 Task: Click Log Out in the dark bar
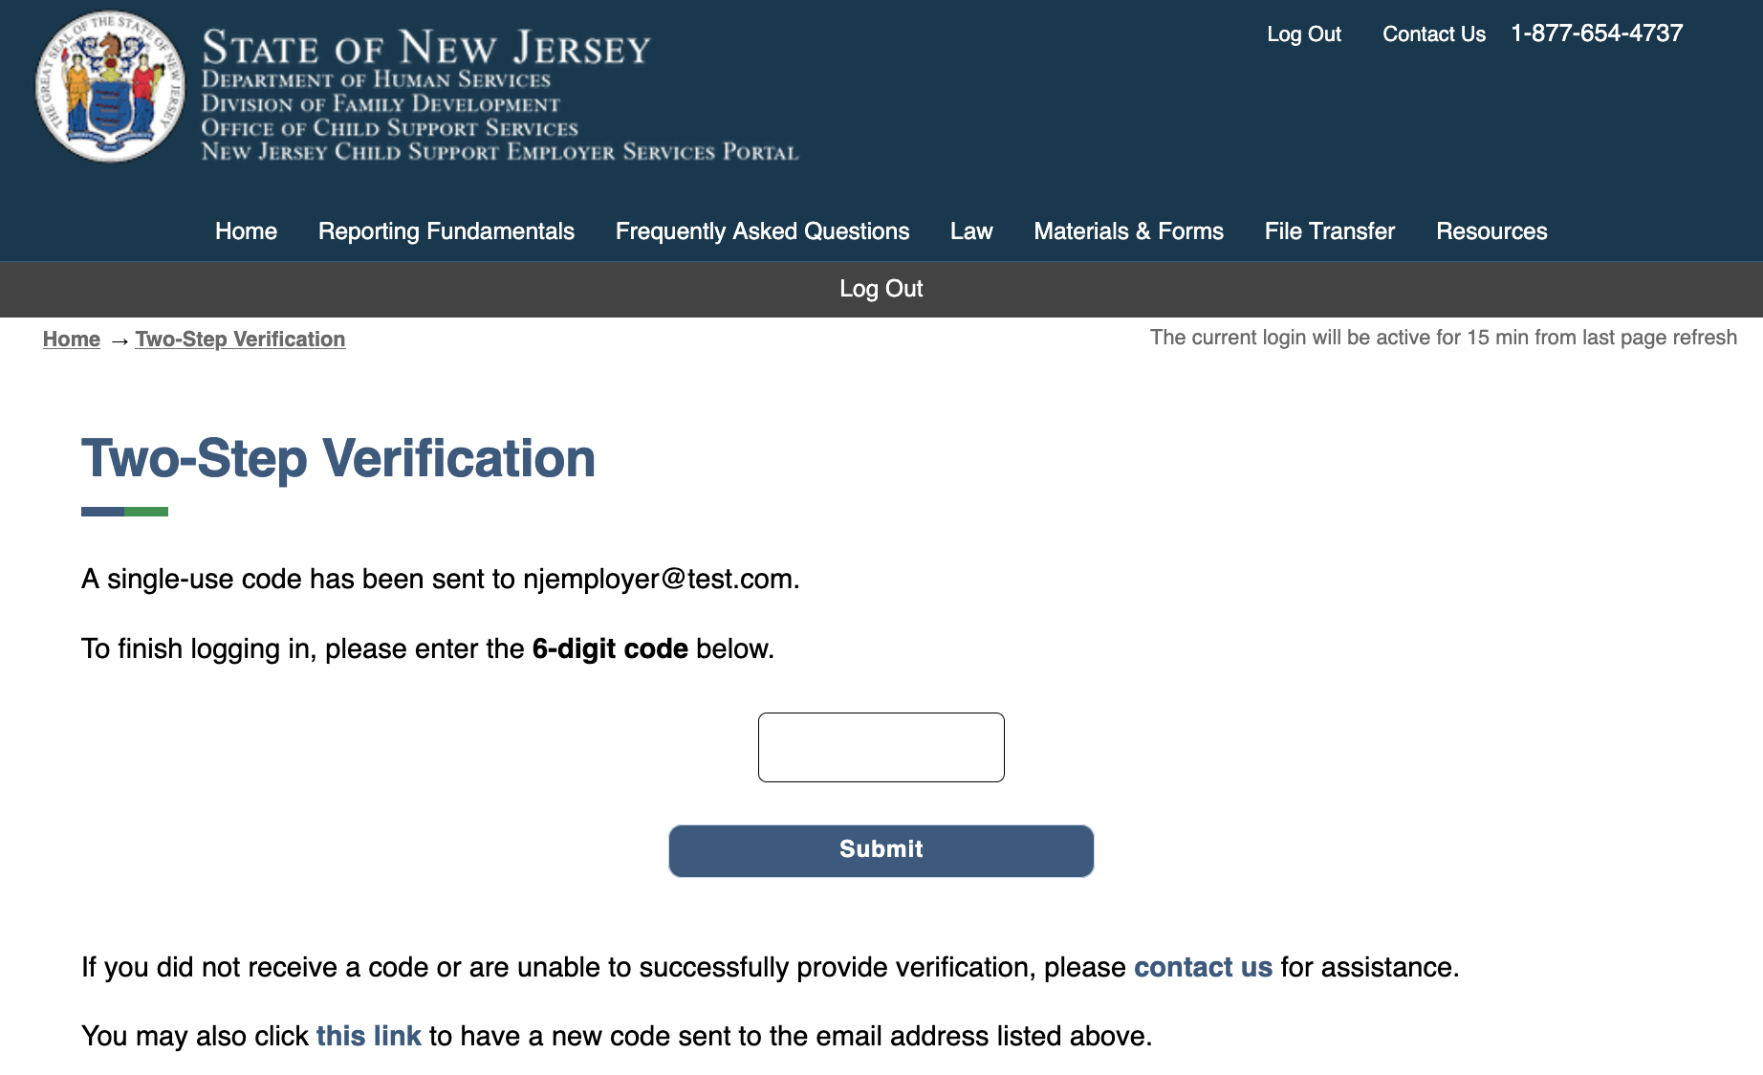881,288
